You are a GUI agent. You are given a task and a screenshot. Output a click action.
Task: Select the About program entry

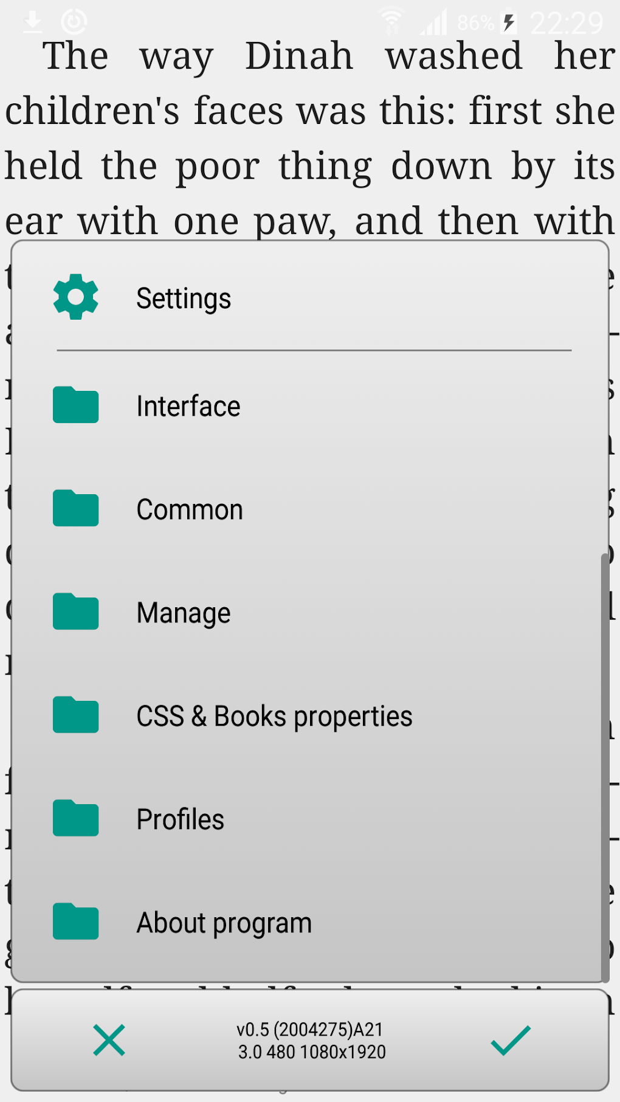[x=306, y=923]
